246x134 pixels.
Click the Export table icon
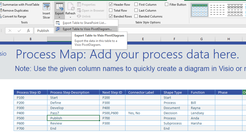[x=59, y=7]
